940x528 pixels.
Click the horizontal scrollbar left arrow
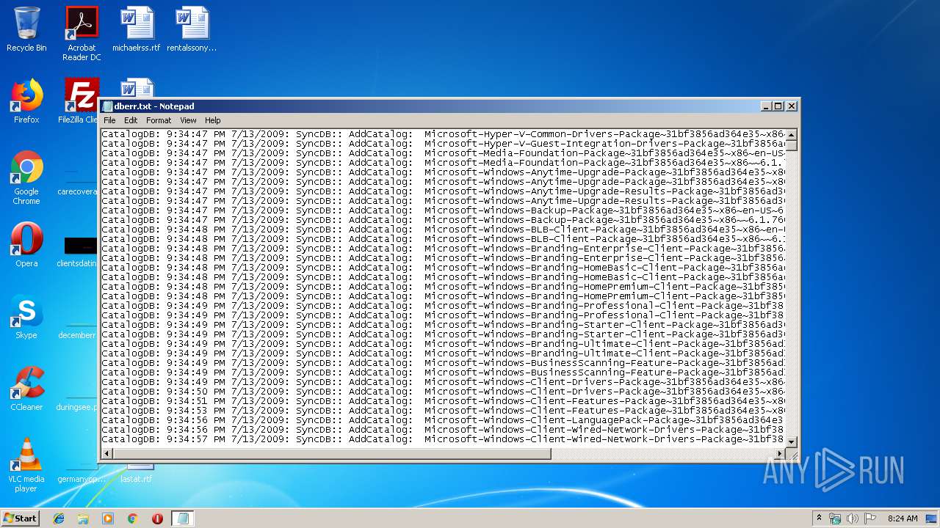click(x=107, y=454)
